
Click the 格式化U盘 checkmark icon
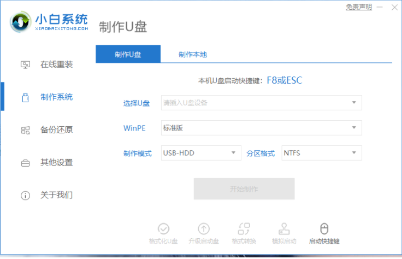pos(163,229)
